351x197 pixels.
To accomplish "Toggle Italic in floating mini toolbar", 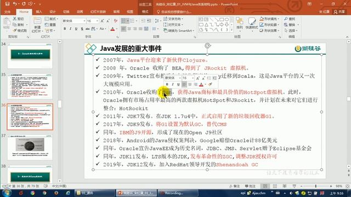I will [x=173, y=84].
